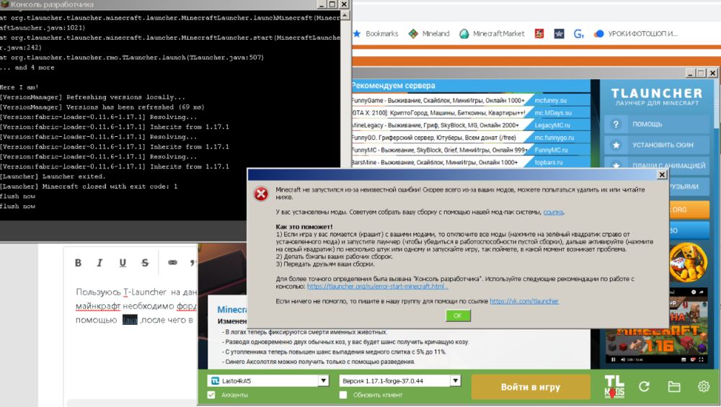
Task: Mute the video in TLauncher sidebar
Action: [x=623, y=359]
